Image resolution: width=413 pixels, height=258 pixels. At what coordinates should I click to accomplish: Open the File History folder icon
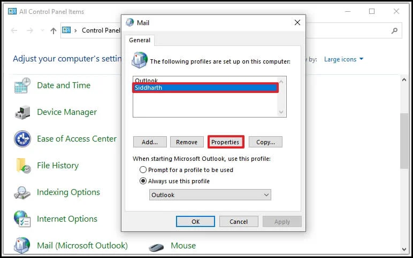pos(23,166)
